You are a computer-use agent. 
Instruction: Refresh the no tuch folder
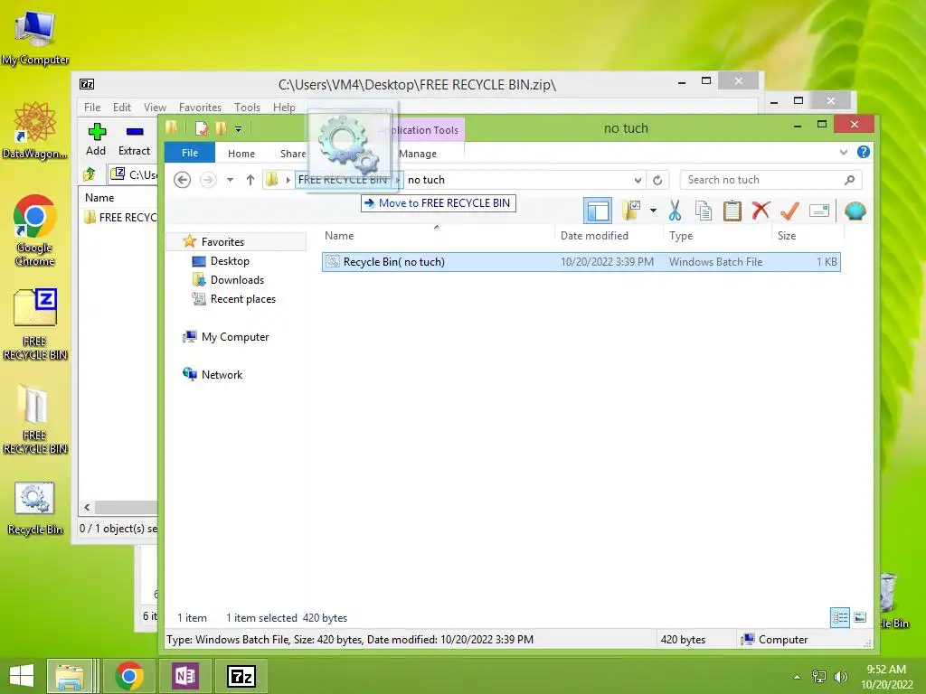point(657,180)
